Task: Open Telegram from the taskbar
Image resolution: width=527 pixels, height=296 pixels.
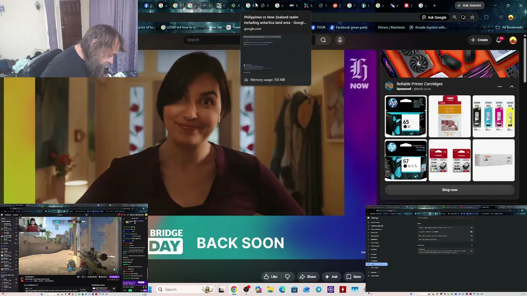Action: click(319, 289)
